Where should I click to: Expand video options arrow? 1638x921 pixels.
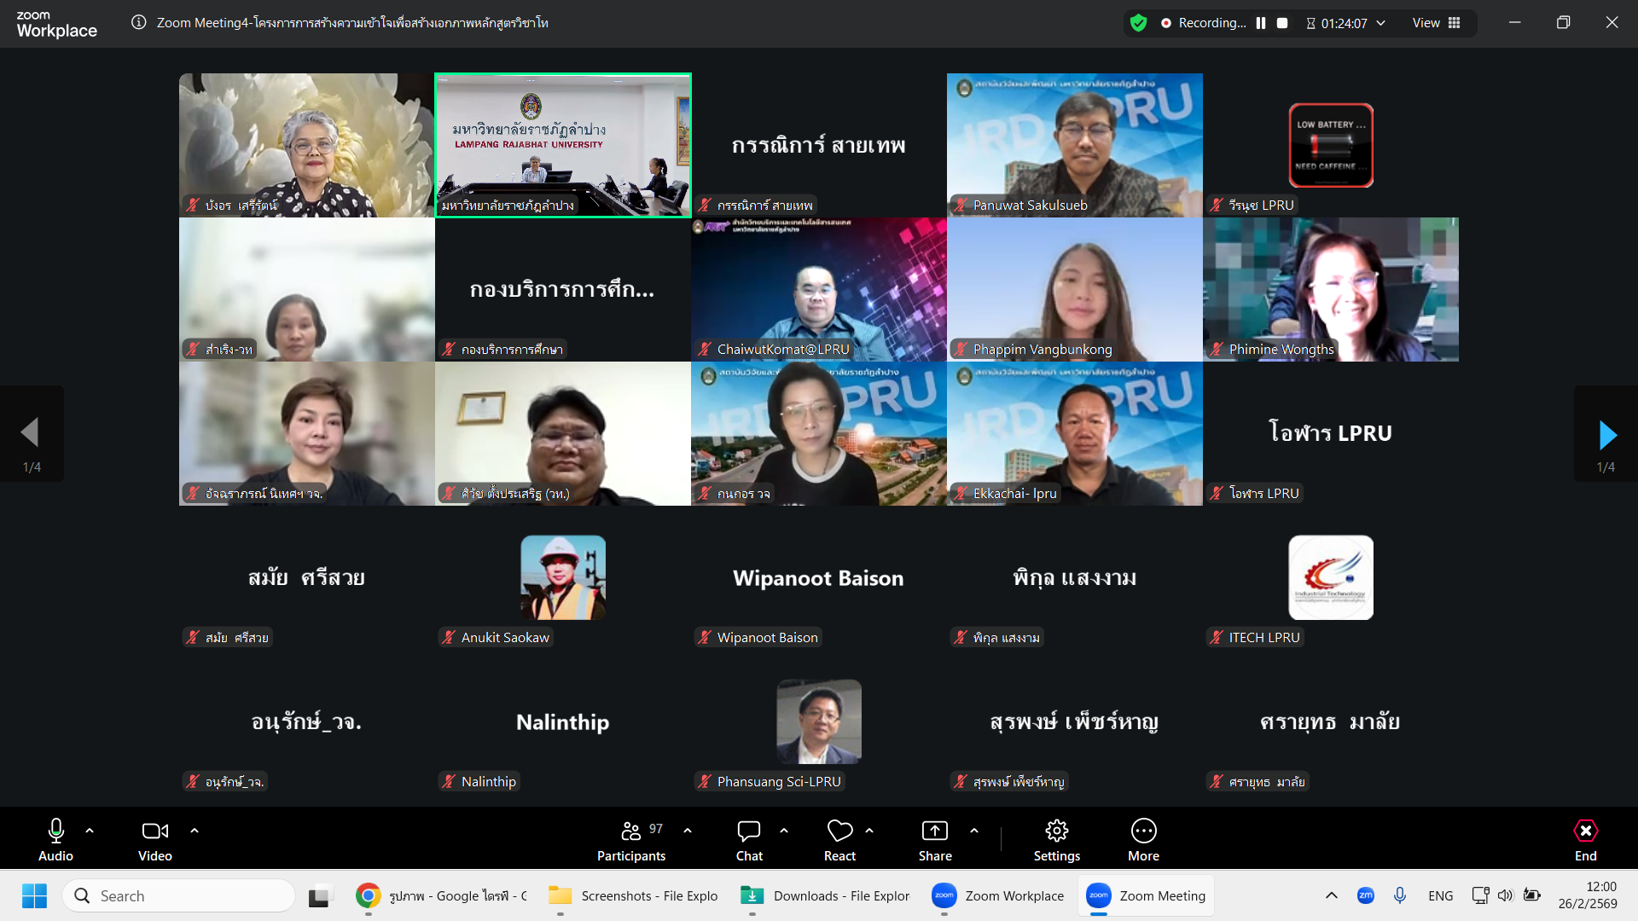[195, 830]
